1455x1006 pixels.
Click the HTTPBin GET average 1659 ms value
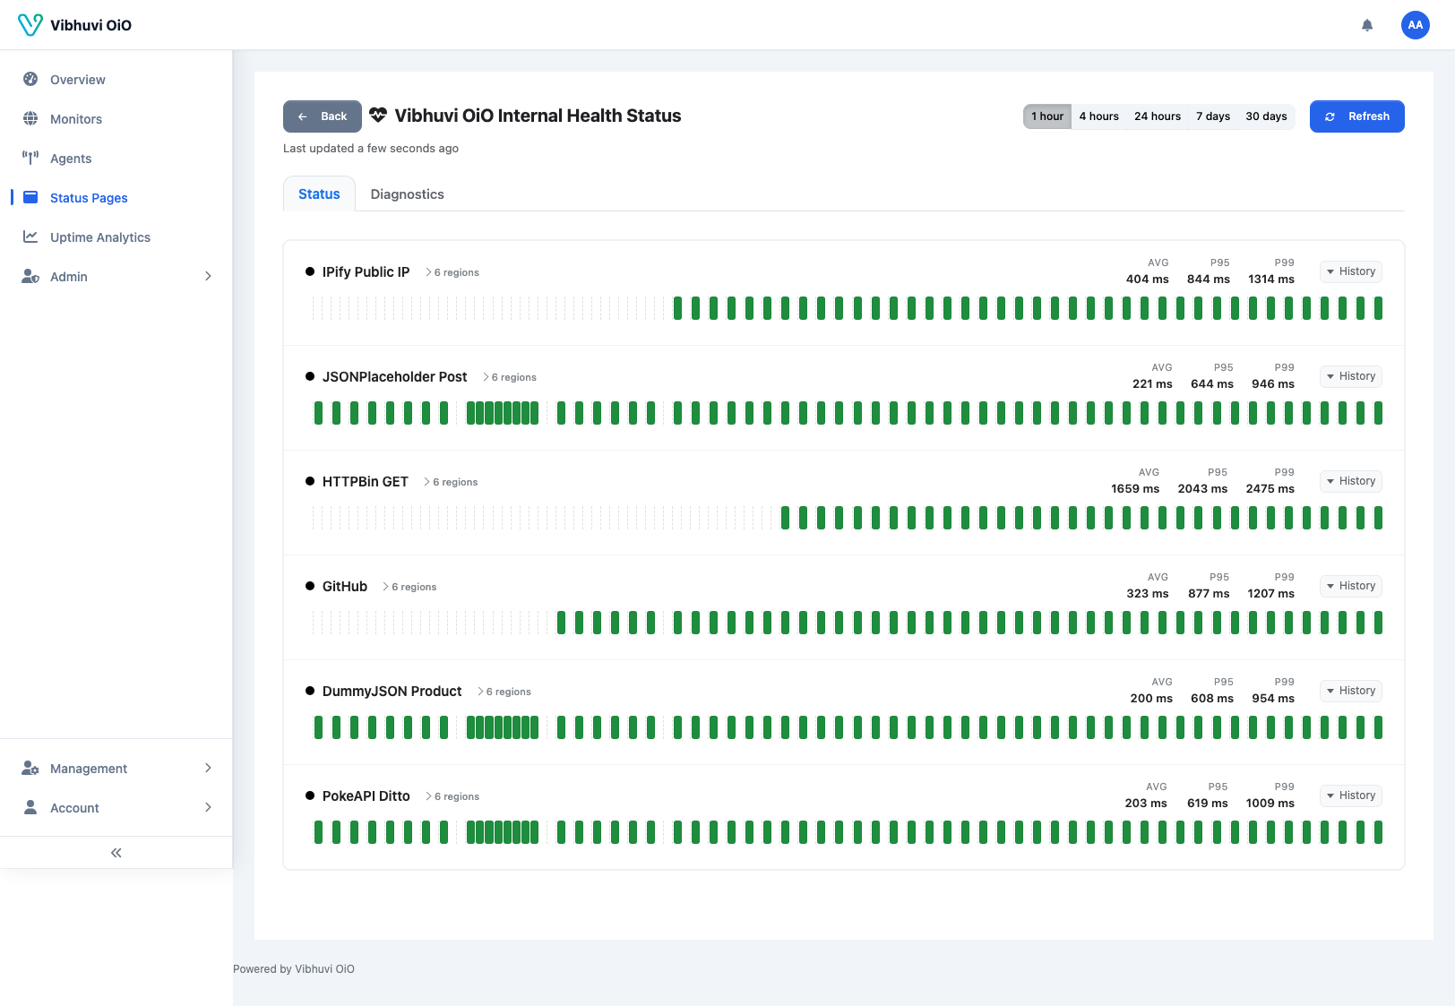[1135, 488]
